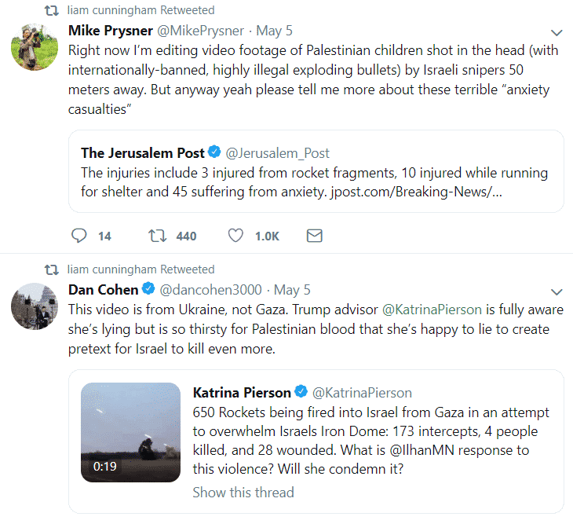Viewport: 573px width, 524px height.
Task: Retweet Mike Prysner's tweet using retweet icon
Action: 158,236
